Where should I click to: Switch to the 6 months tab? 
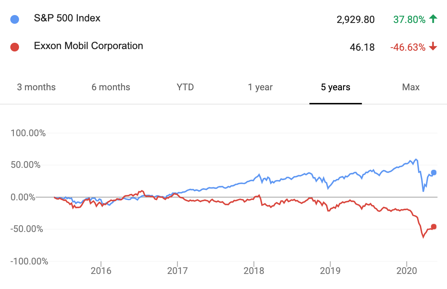[111, 87]
